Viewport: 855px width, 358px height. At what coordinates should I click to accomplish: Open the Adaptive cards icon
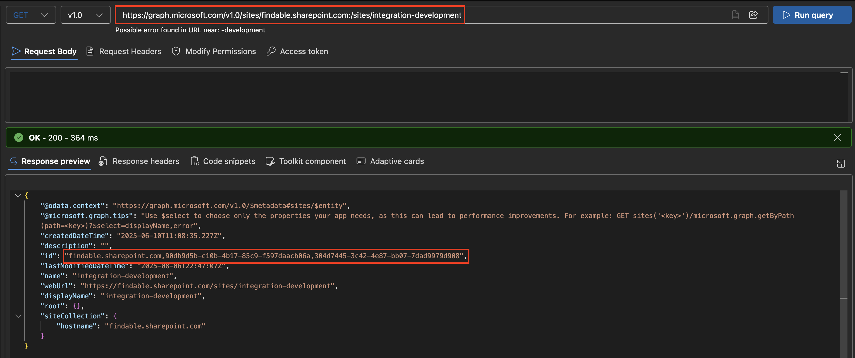click(361, 161)
